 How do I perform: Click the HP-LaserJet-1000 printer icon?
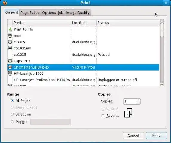pos(10,74)
